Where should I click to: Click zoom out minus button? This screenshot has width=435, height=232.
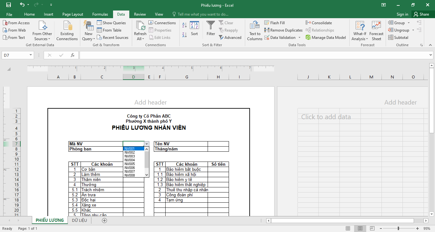pyautogui.click(x=381, y=228)
